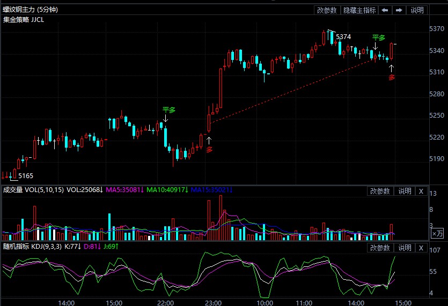The height and width of the screenshot is (306, 448).
Task: Open 改参数 in the volume panel
Action: pos(380,191)
